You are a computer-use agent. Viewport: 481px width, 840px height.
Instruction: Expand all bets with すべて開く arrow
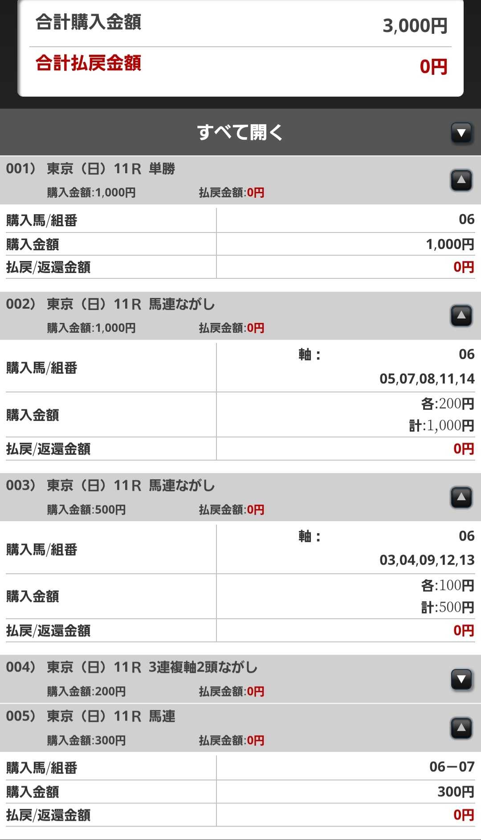(461, 133)
